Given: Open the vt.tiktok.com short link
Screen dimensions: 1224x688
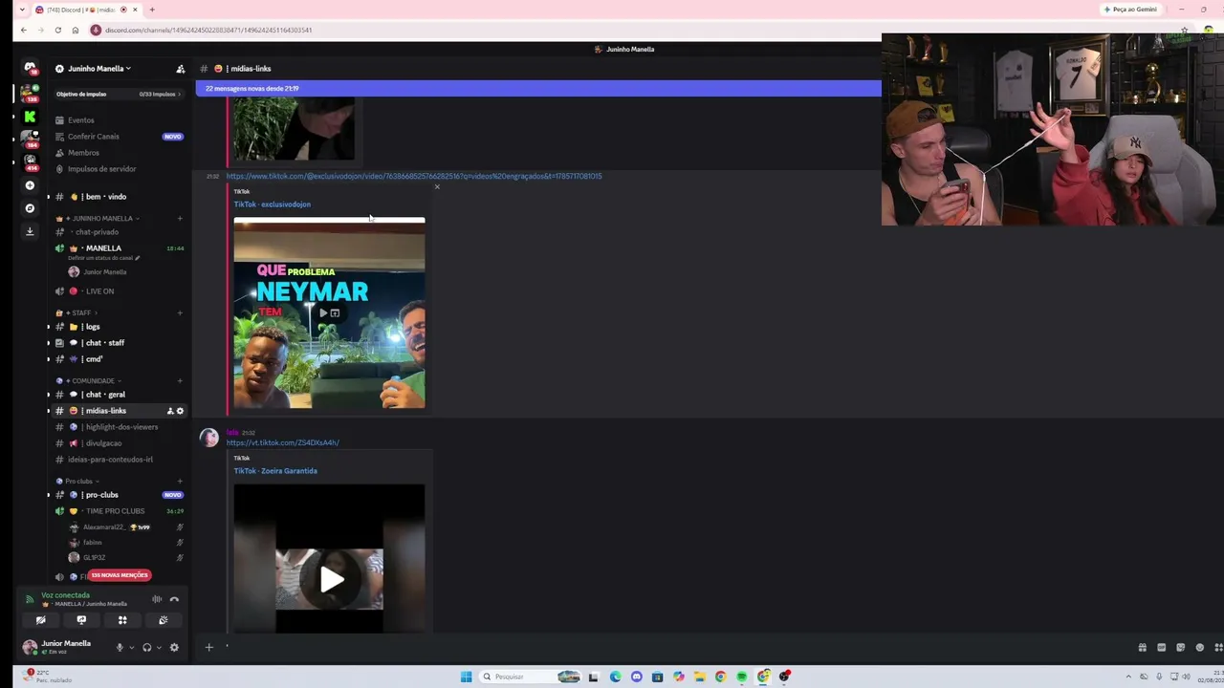Looking at the screenshot, I should pyautogui.click(x=283, y=442).
